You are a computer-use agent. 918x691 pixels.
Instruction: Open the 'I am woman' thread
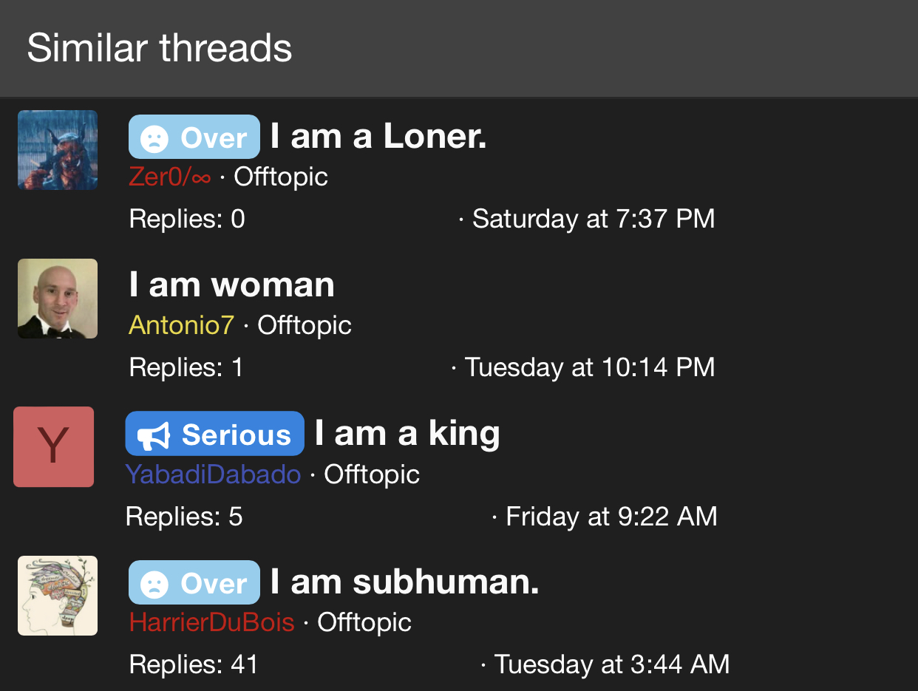232,285
